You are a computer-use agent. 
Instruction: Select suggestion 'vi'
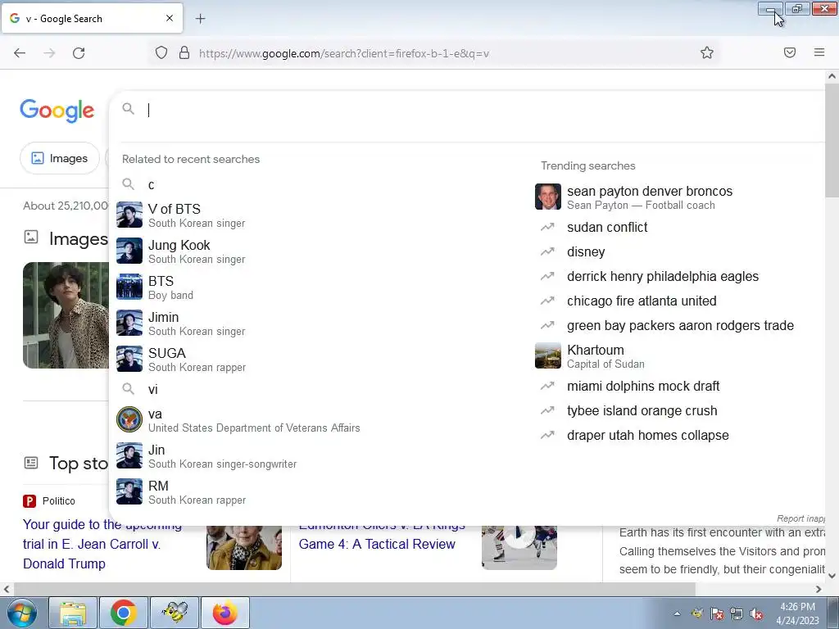tap(321, 389)
